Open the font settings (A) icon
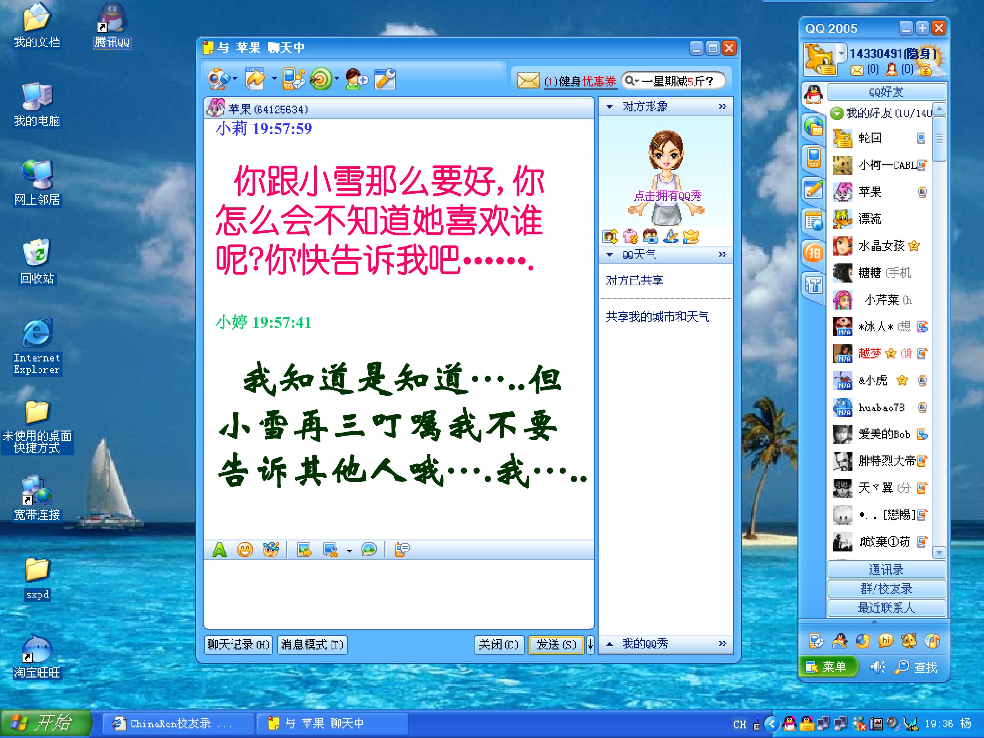The height and width of the screenshot is (738, 984). [219, 550]
